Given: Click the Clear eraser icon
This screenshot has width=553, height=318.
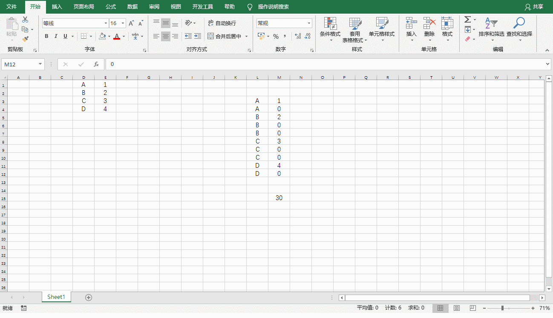Looking at the screenshot, I should coord(467,39).
